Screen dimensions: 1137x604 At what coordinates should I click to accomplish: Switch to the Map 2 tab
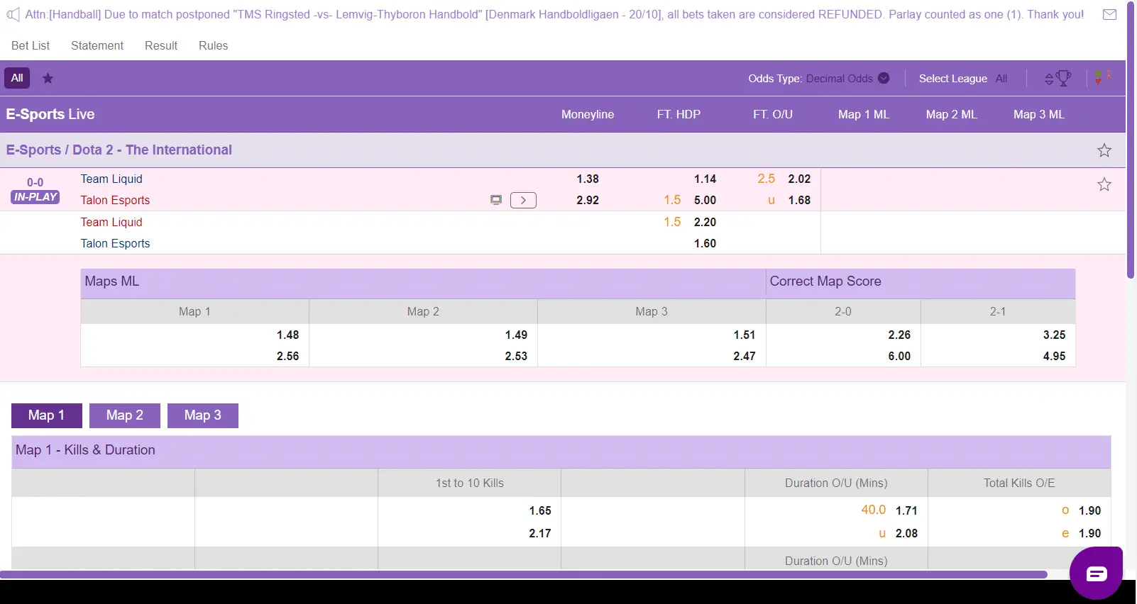pyautogui.click(x=125, y=415)
